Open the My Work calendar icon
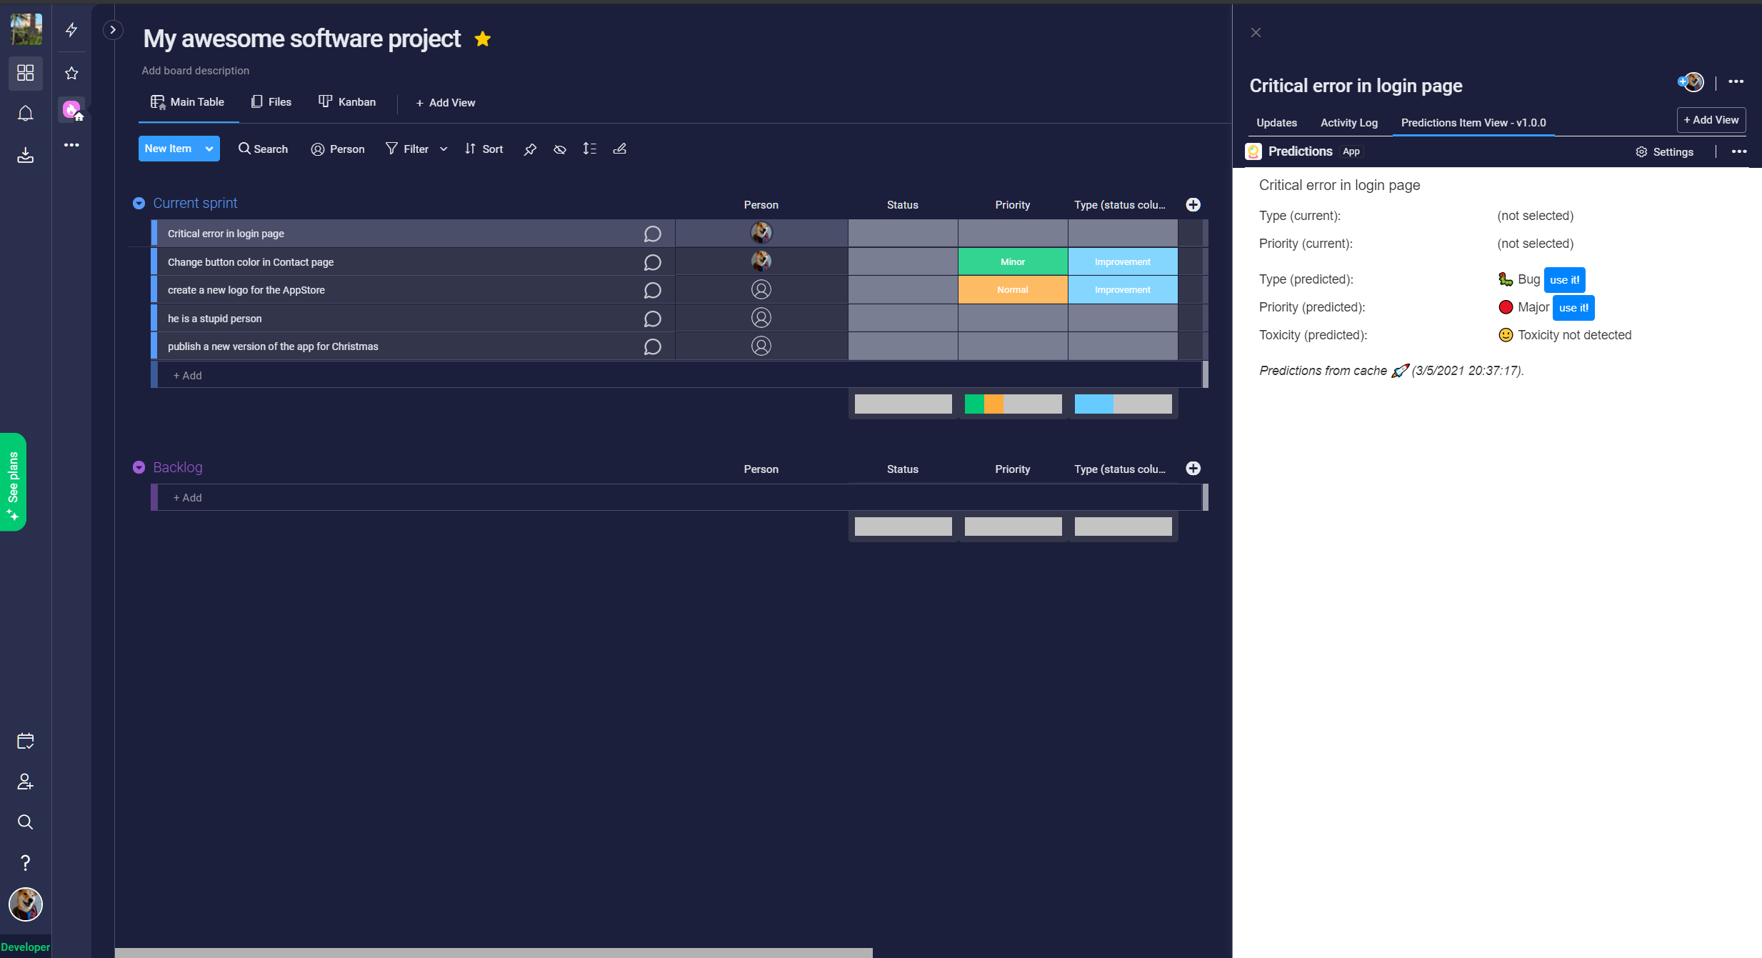Image resolution: width=1762 pixels, height=958 pixels. [26, 741]
